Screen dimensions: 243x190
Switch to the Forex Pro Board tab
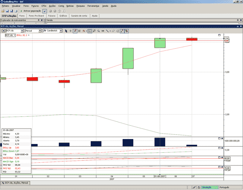click(36, 16)
